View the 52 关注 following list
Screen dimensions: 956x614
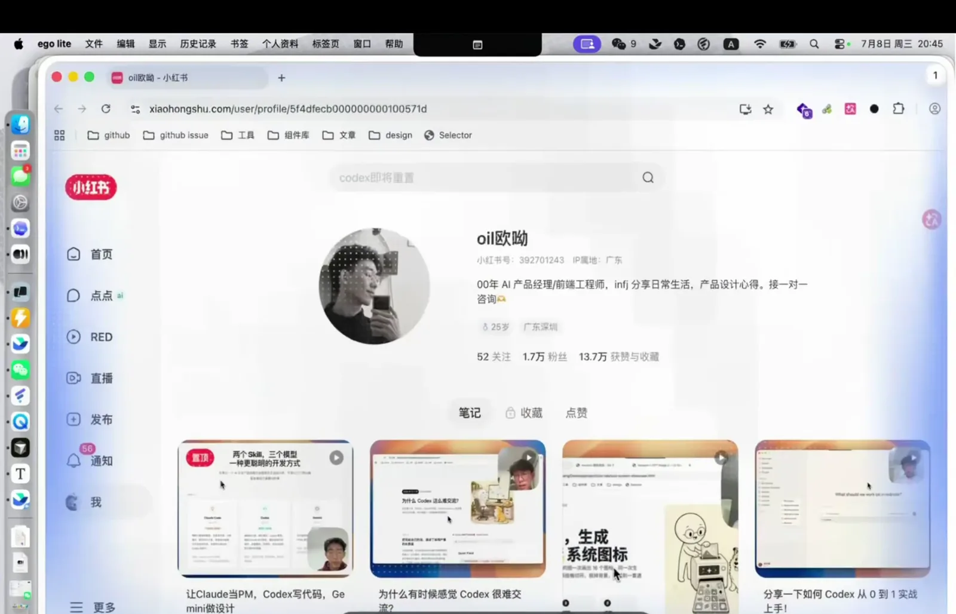494,357
